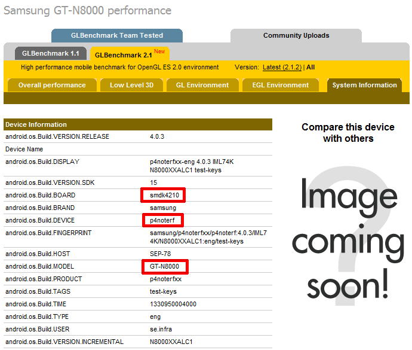Open the EGL Environment tab
412x350 pixels.
point(281,85)
